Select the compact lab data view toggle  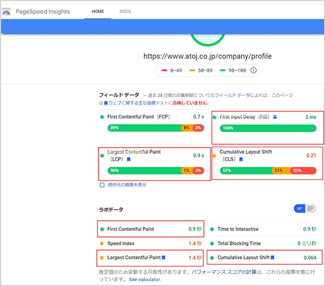[299, 208]
